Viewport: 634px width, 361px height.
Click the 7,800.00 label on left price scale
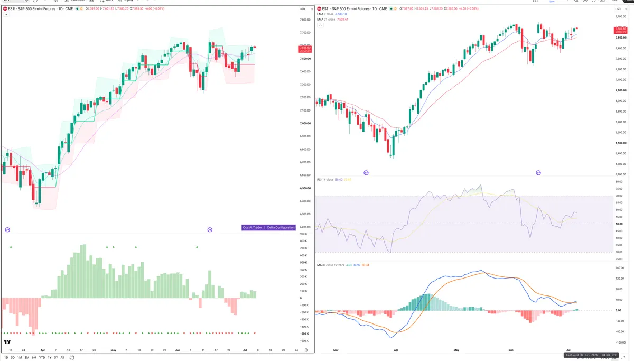pyautogui.click(x=305, y=20)
